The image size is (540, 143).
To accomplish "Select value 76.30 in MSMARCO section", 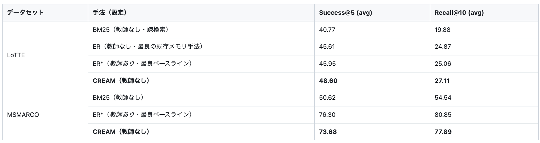I will pyautogui.click(x=327, y=115).
